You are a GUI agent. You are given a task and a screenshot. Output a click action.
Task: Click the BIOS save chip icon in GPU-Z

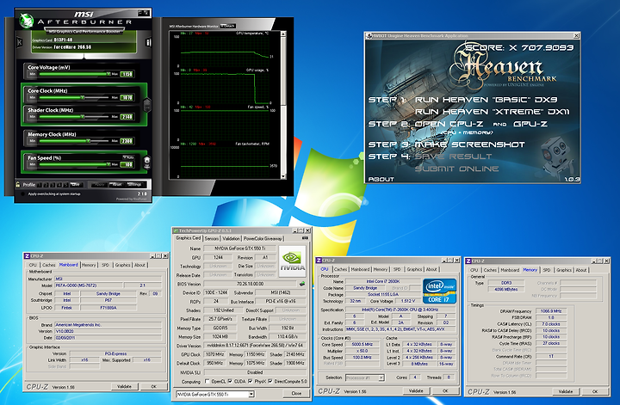[302, 284]
